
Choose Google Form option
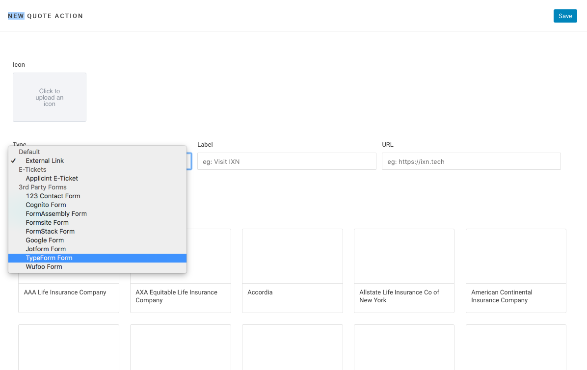click(x=97, y=240)
